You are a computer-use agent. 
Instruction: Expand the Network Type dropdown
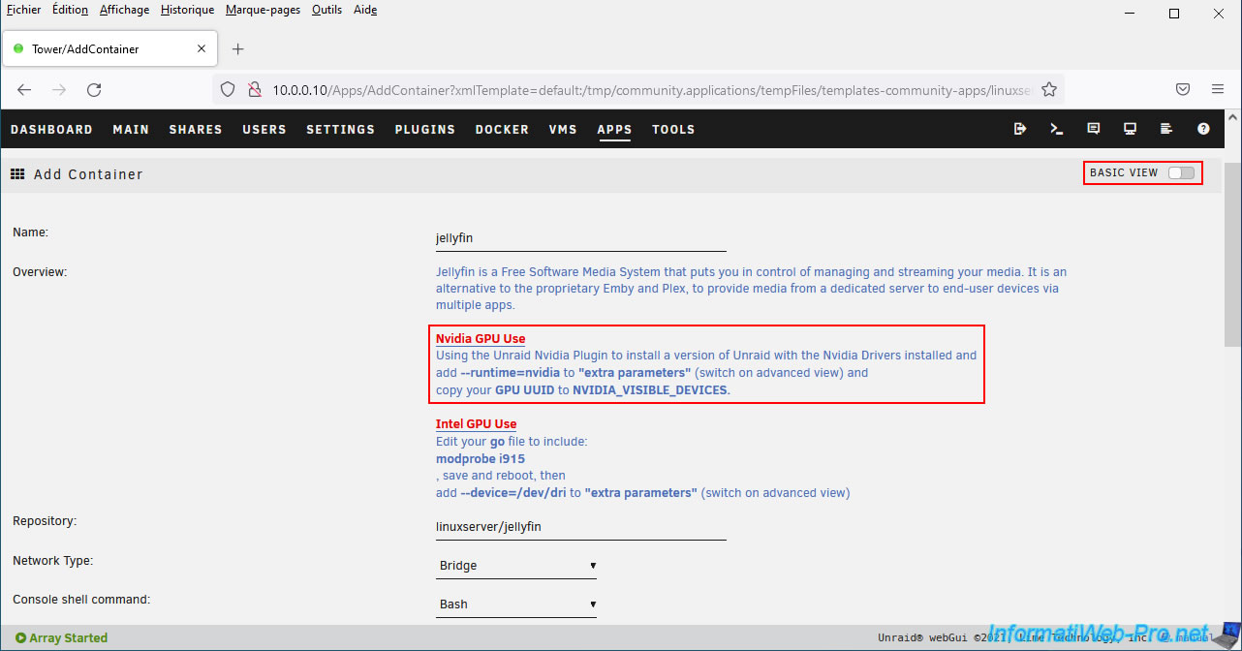pos(516,566)
